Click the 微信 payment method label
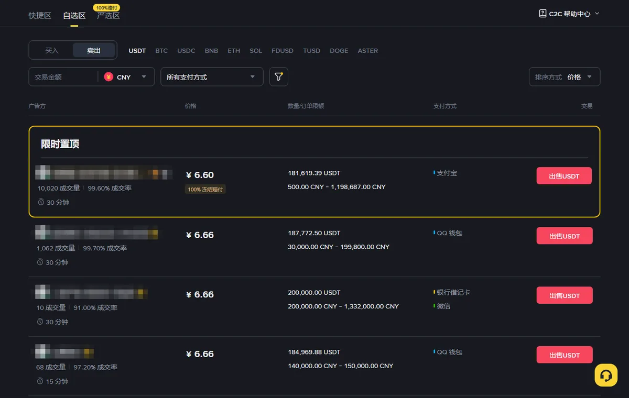629x398 pixels. pos(443,306)
